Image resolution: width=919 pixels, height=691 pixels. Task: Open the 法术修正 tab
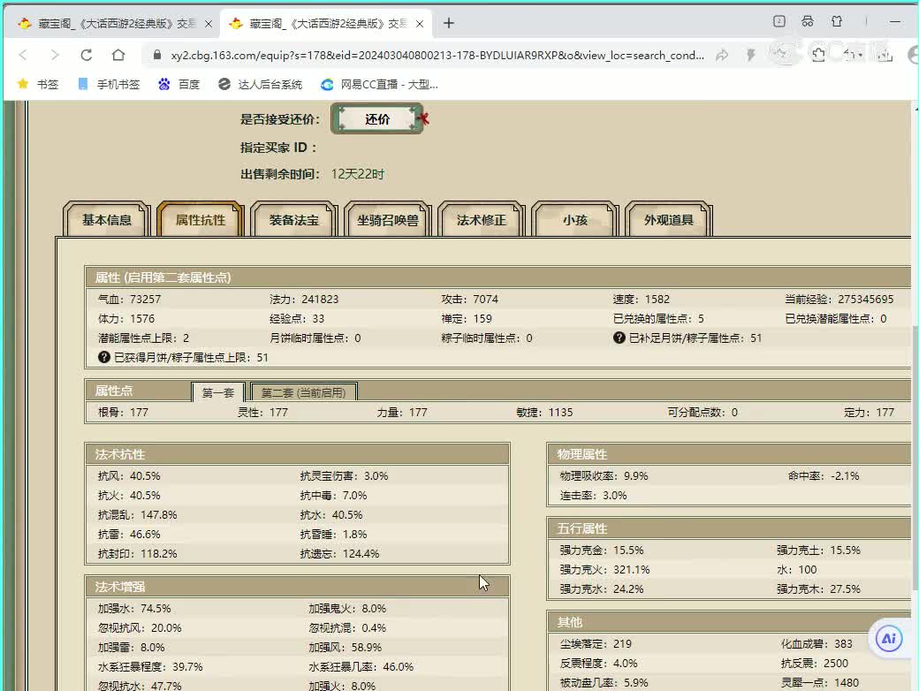(x=482, y=220)
